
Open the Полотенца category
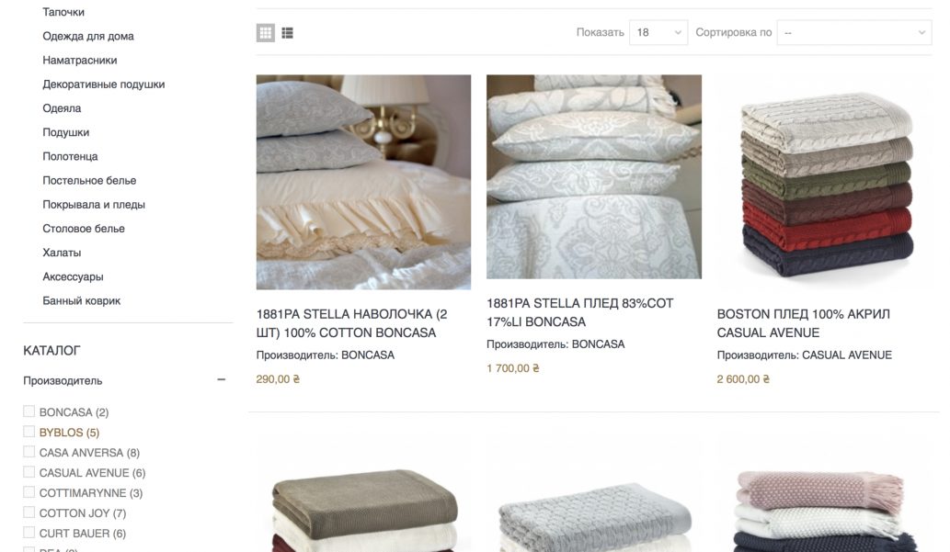tap(70, 156)
